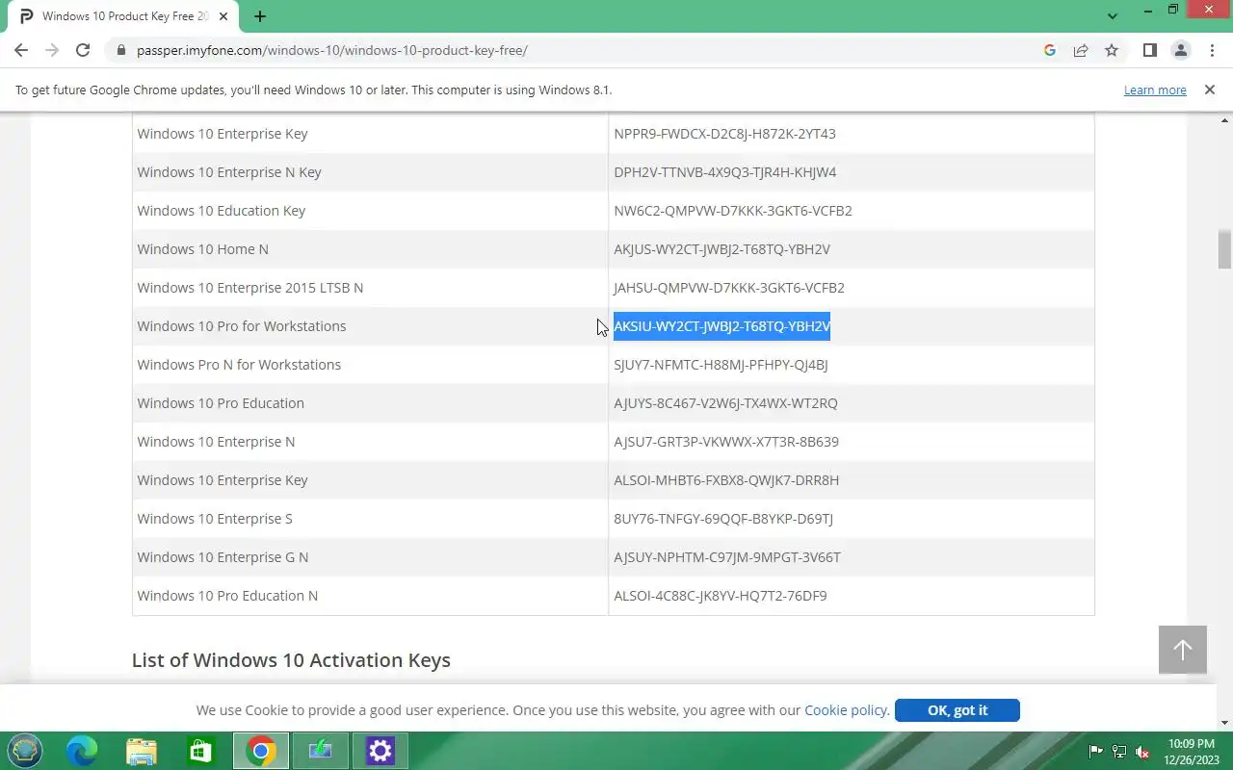Screen dimensions: 1233x770
Task: Click key JAHSU-QMPVW-D7KKK-3GKT6-VCFB2
Action: (x=729, y=288)
